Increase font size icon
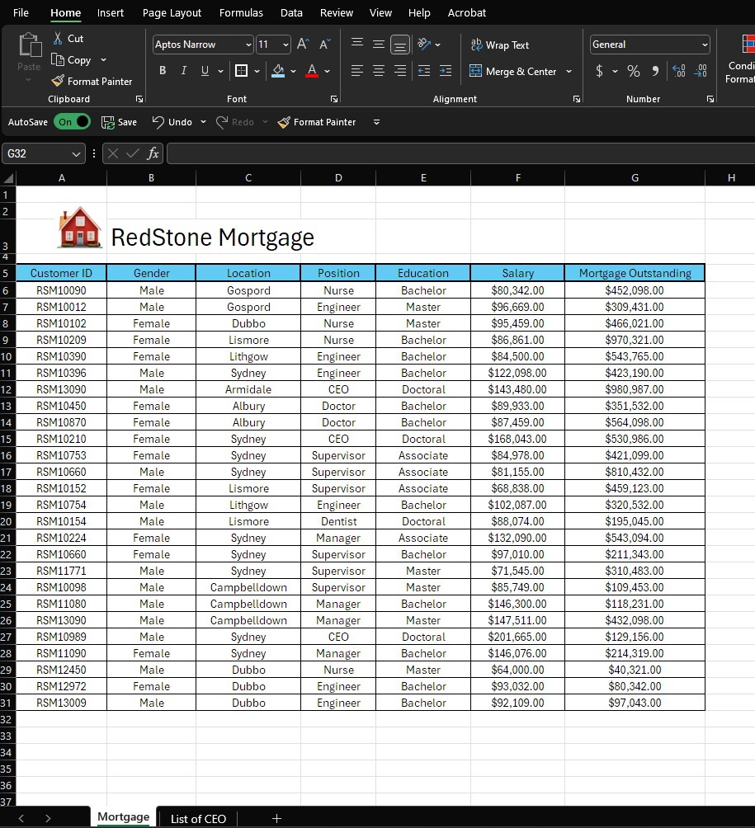Screen dimensions: 755x828 [x=303, y=45]
